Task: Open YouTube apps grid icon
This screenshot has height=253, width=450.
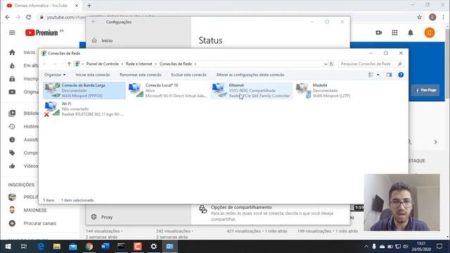Action: coord(394,33)
